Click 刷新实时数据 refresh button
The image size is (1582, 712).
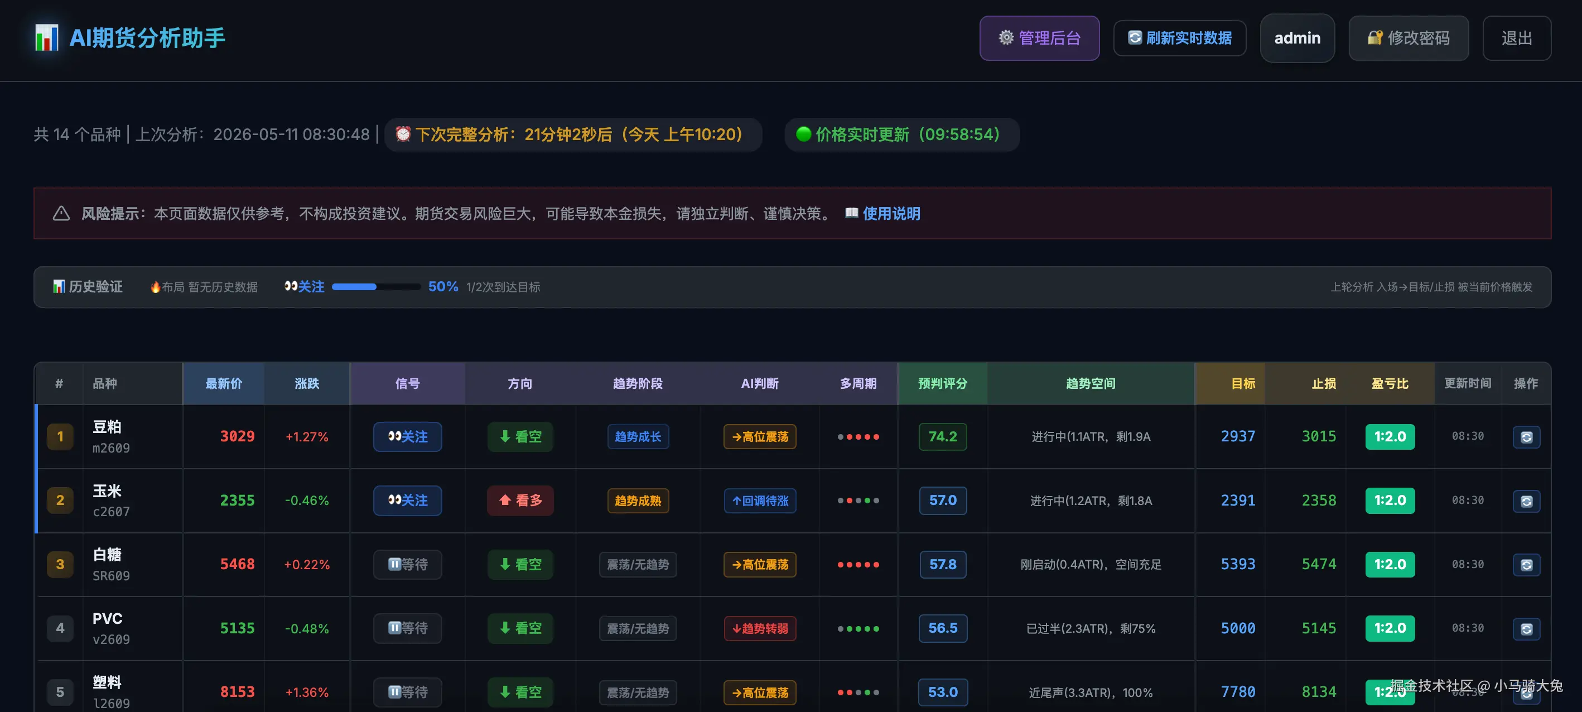coord(1180,38)
